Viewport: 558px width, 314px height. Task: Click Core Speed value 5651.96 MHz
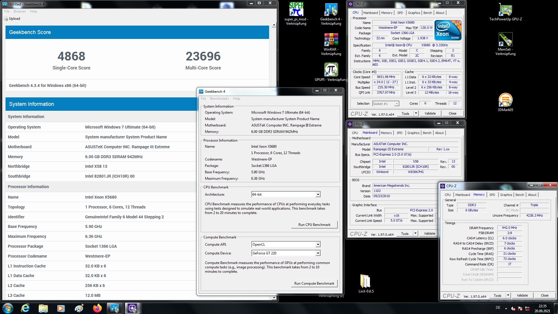coord(386,77)
